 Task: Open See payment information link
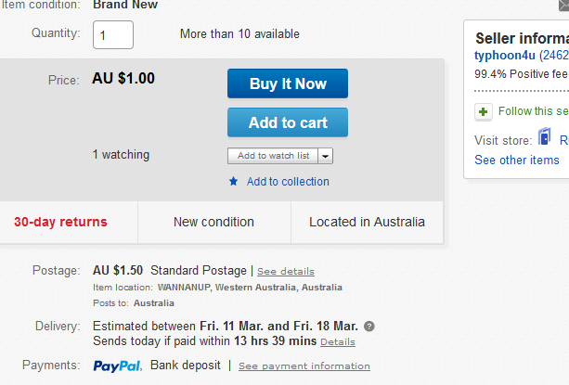click(x=304, y=366)
